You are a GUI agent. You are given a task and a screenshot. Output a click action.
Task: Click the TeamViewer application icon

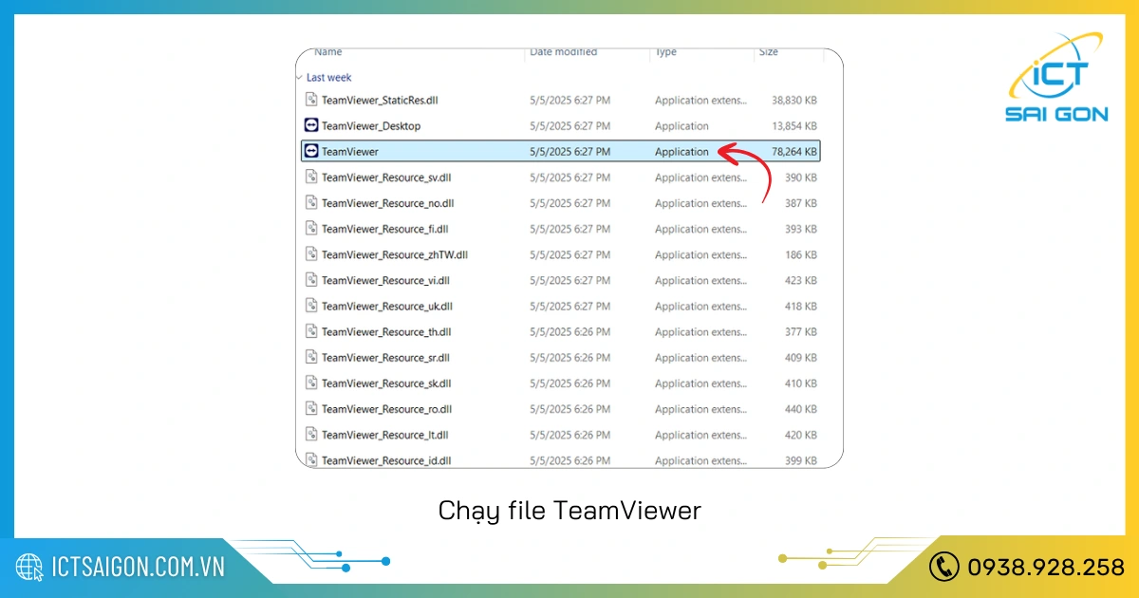[311, 151]
